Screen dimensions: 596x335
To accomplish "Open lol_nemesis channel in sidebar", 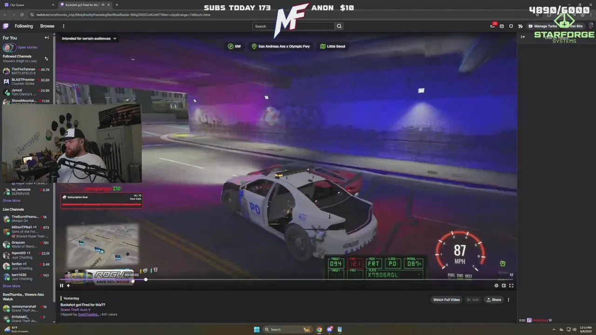I will click(26, 191).
